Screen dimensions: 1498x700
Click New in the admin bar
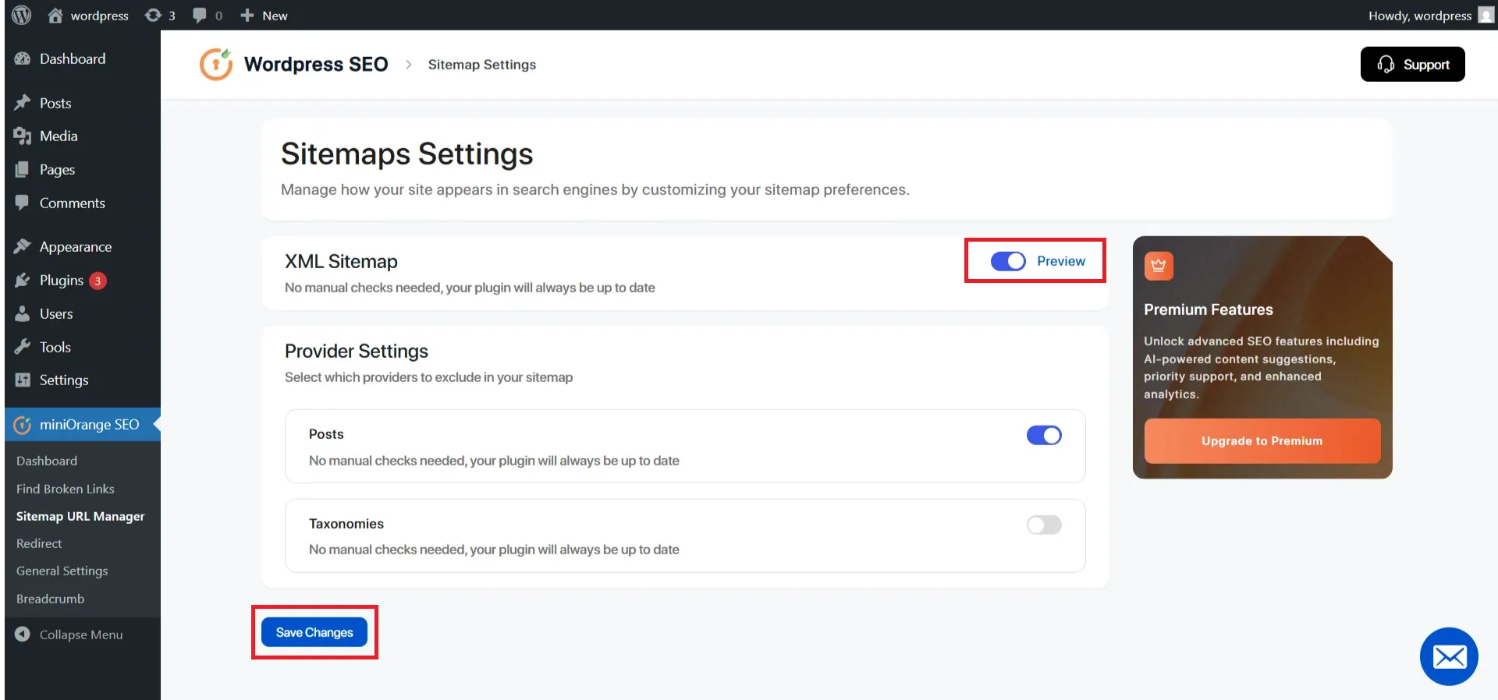[275, 16]
